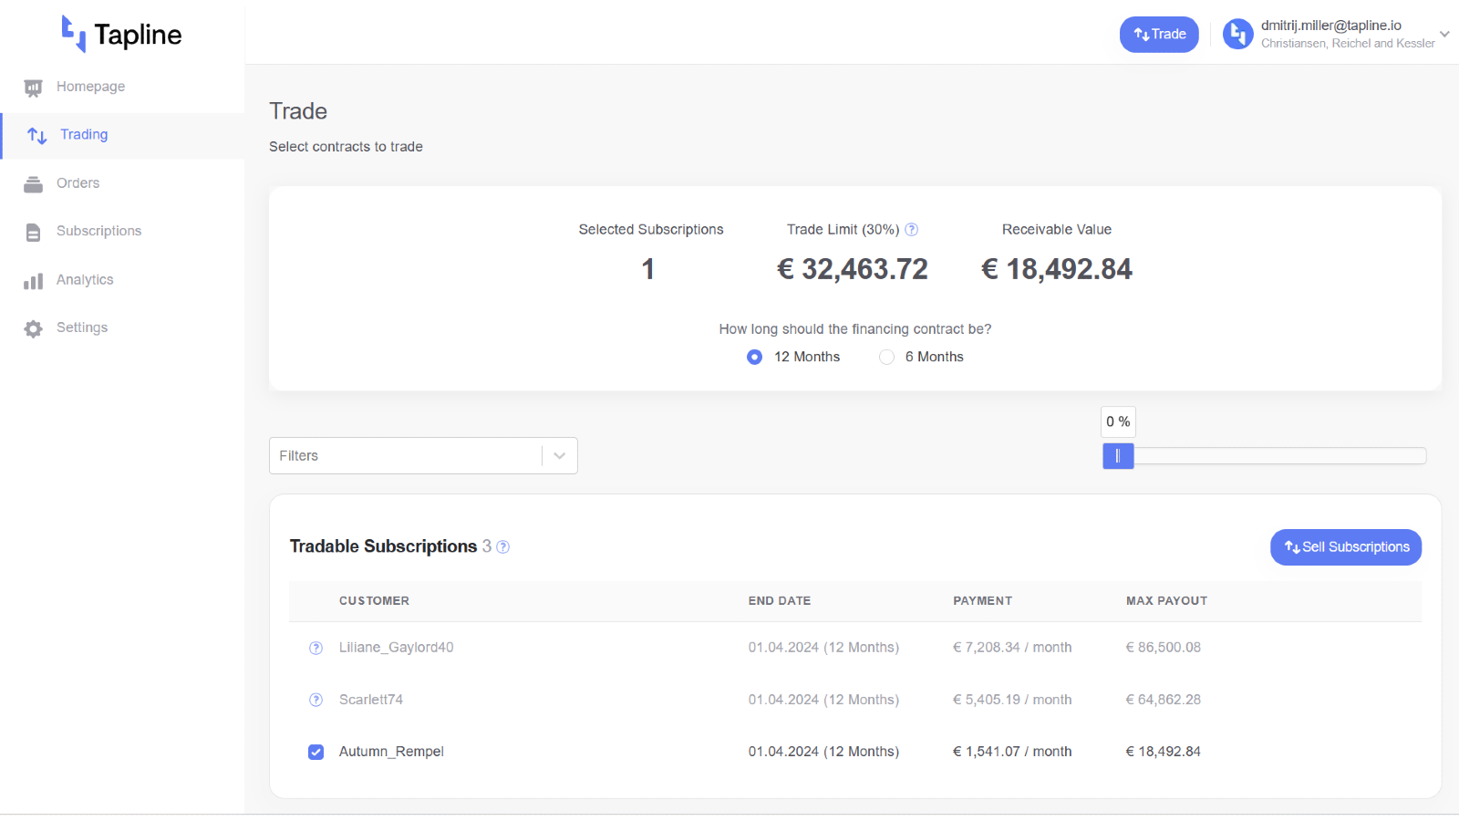
Task: Click the Trade Limit help icon
Action: coord(911,230)
